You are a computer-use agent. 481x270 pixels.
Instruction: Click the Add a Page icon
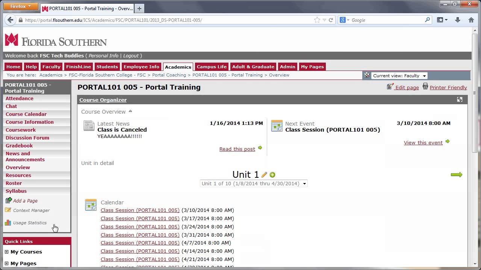(x=8, y=201)
